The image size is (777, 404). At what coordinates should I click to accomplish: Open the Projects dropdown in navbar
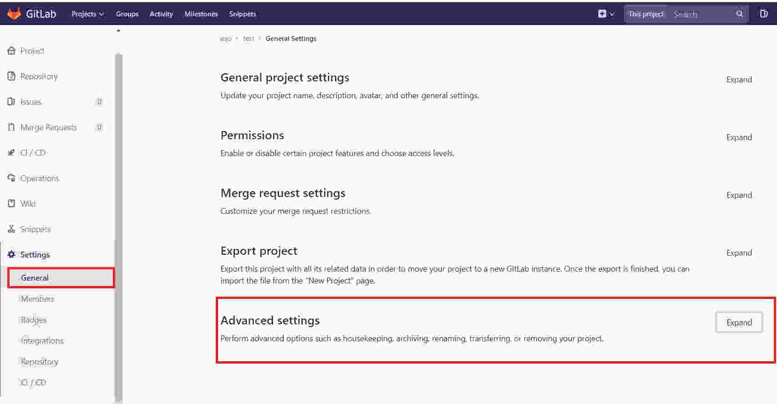tap(87, 14)
